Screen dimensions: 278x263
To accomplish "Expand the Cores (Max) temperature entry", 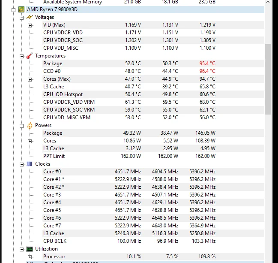I will click(30, 79).
